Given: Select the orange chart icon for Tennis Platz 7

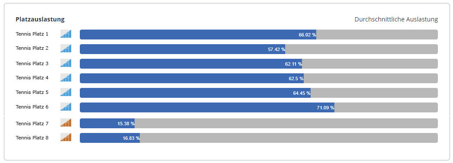Looking at the screenshot, I should [66, 123].
